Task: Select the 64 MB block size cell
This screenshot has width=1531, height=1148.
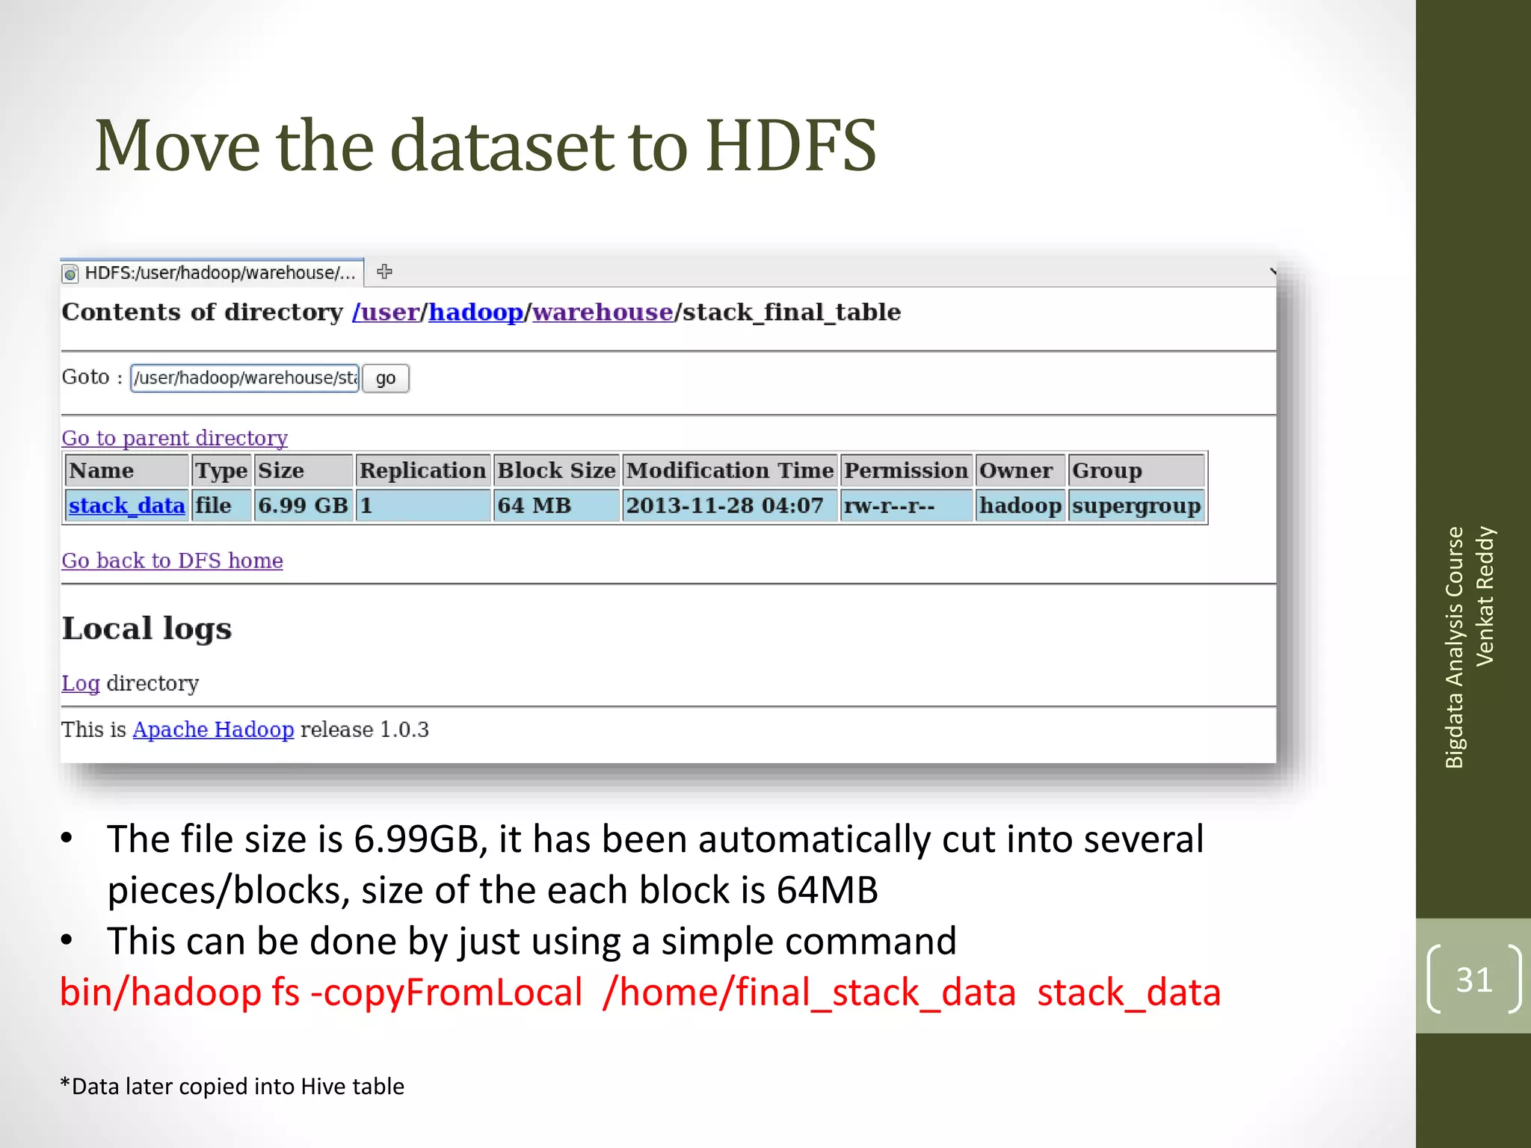Action: click(556, 506)
